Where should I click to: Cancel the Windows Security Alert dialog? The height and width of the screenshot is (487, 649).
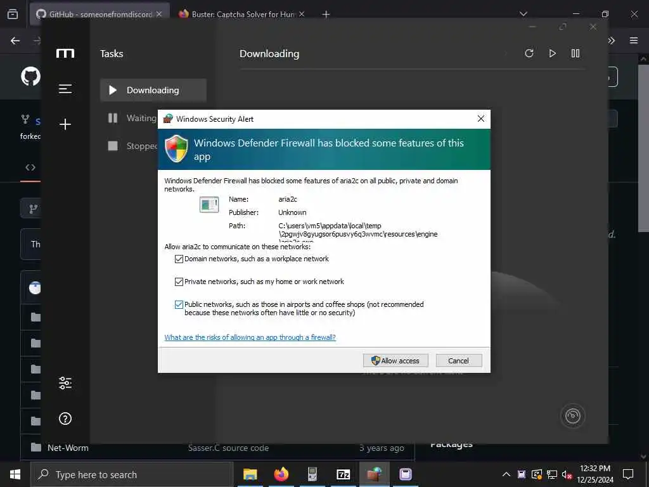459,361
